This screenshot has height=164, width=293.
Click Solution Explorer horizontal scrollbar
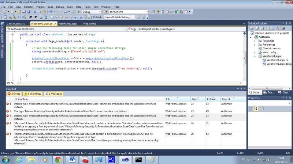(x=267, y=88)
